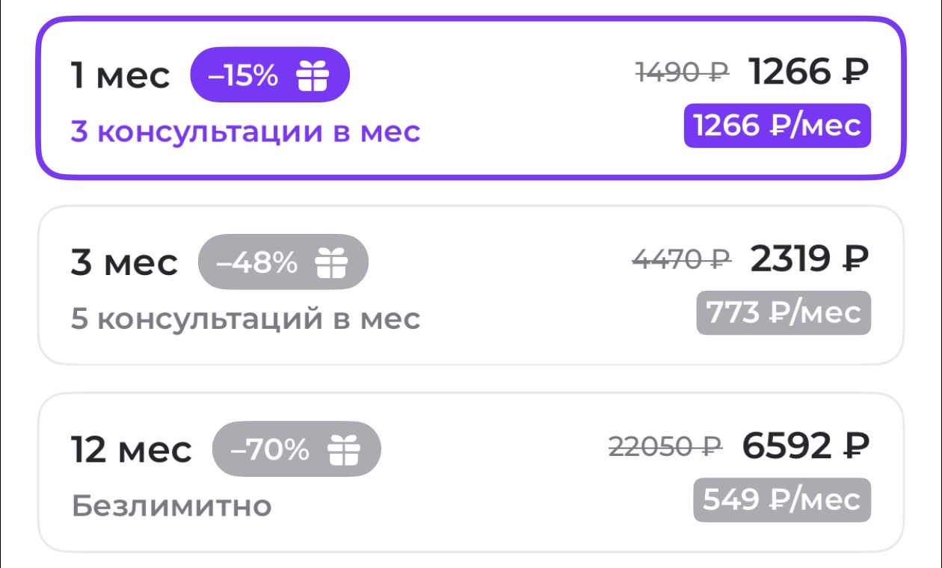Click the crossed-out 1490 ₽ price
Screen dimensions: 942x568
682,72
